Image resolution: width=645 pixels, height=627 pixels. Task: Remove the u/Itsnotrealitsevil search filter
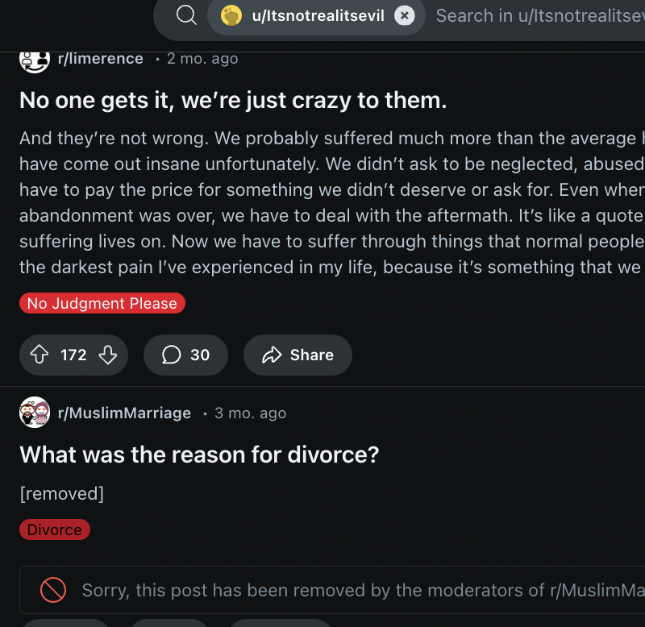click(x=406, y=15)
